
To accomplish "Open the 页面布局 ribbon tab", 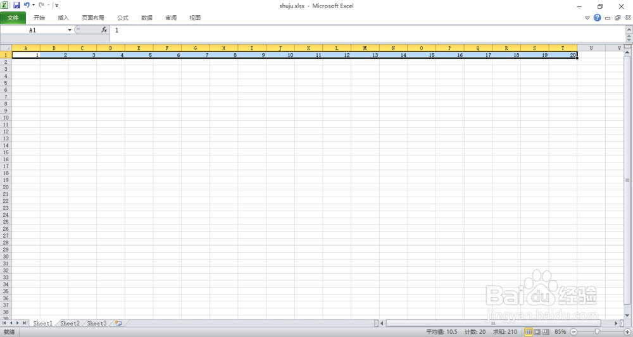I will [93, 18].
